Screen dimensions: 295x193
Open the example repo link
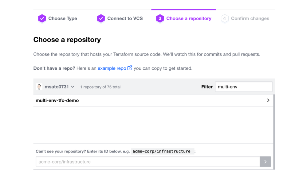pos(112,68)
